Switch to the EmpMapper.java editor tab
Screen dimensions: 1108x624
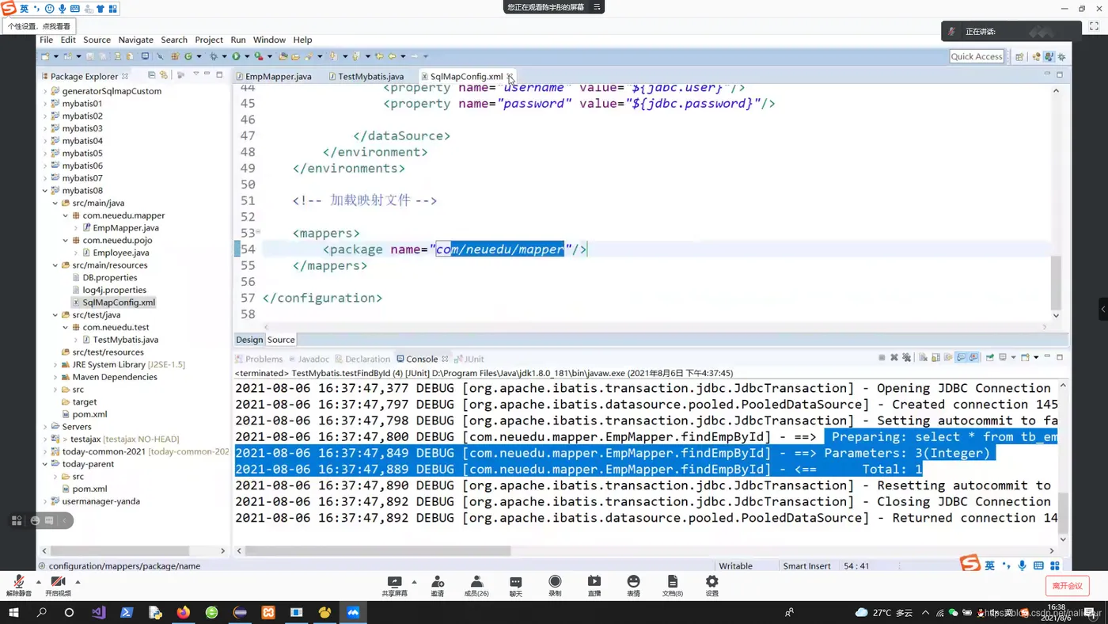coord(275,77)
